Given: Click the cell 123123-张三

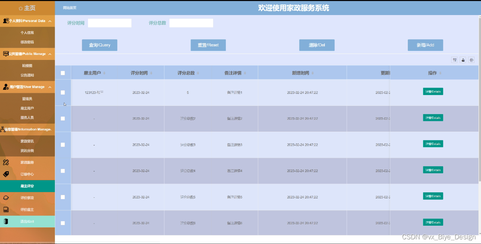Looking at the screenshot, I should [x=94, y=93].
